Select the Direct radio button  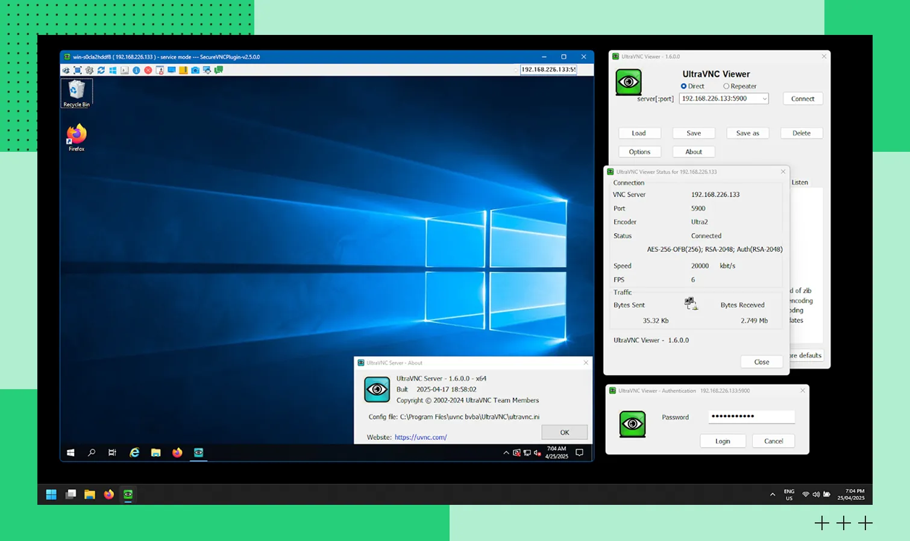684,86
